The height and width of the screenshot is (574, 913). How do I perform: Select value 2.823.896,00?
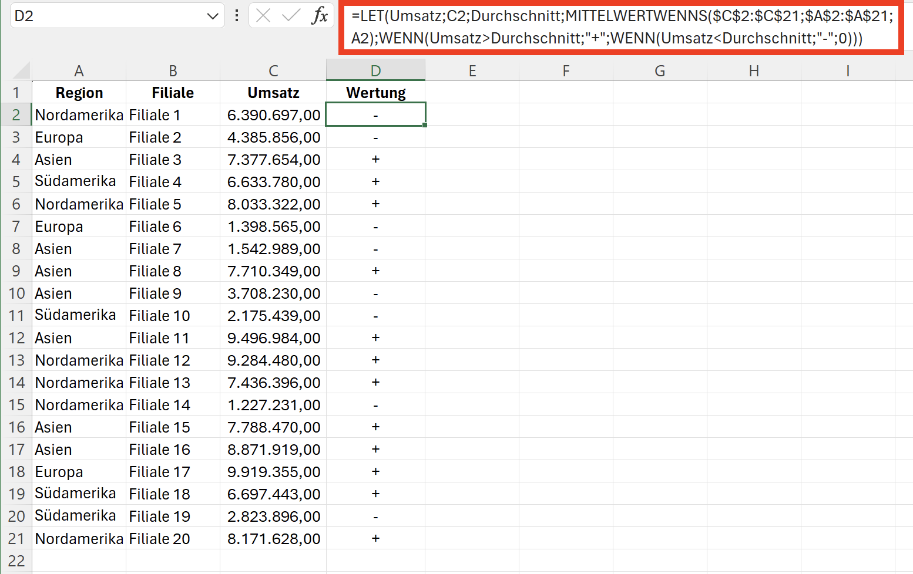coord(273,516)
